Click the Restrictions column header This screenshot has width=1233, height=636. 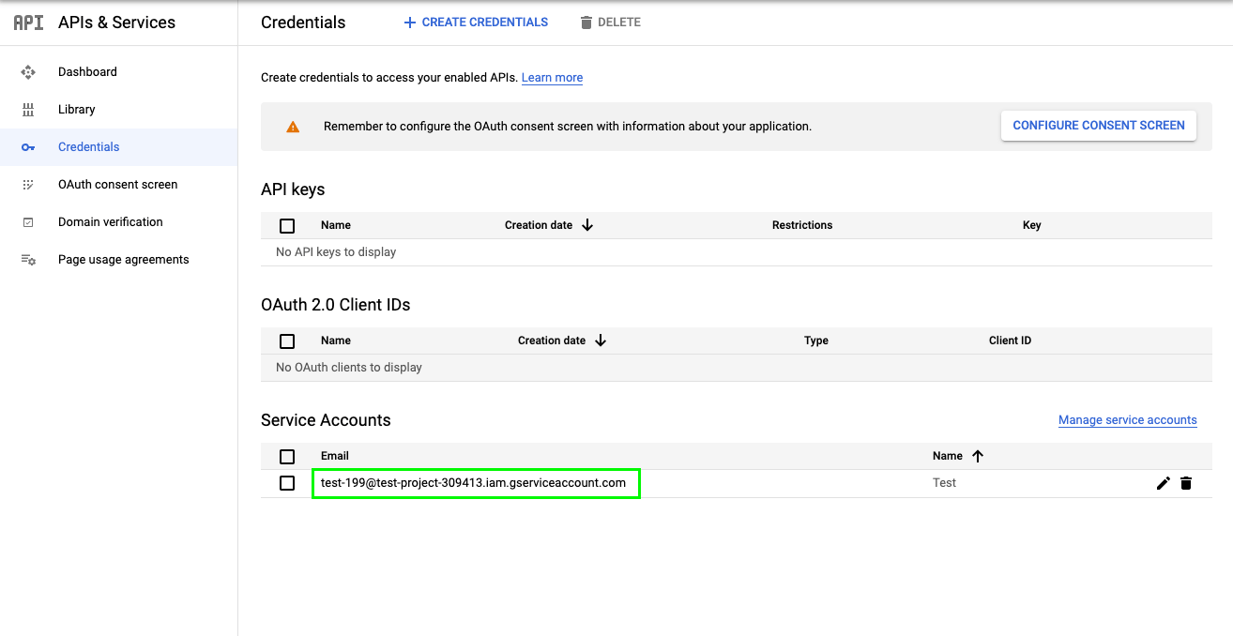pyautogui.click(x=802, y=225)
